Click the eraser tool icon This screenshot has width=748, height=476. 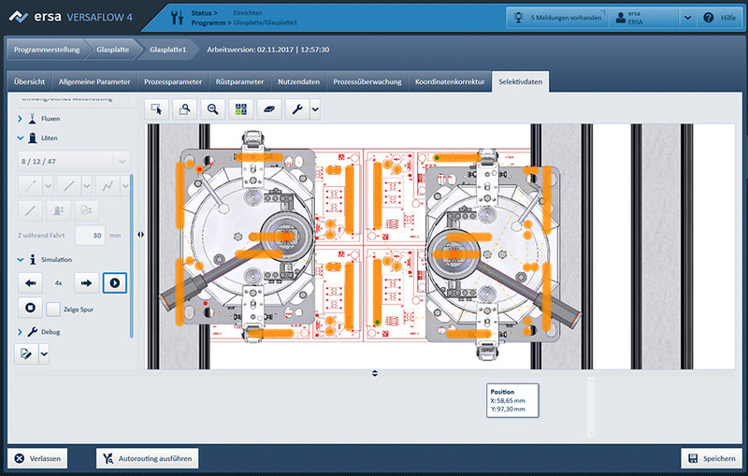pyautogui.click(x=268, y=109)
